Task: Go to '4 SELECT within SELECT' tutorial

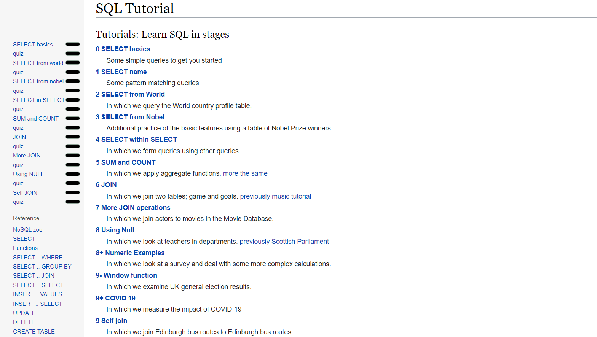Action: (136, 140)
